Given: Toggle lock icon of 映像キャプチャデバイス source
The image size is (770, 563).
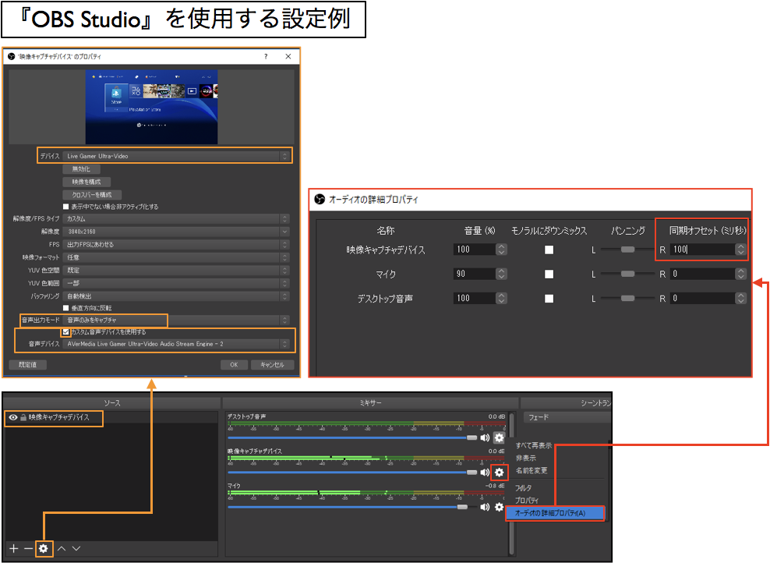Looking at the screenshot, I should pos(23,417).
